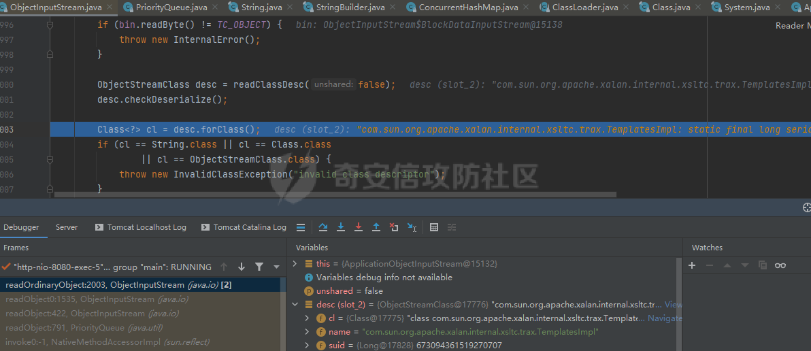Click the Navigate link for cl variable
The image size is (811, 351).
[664, 318]
